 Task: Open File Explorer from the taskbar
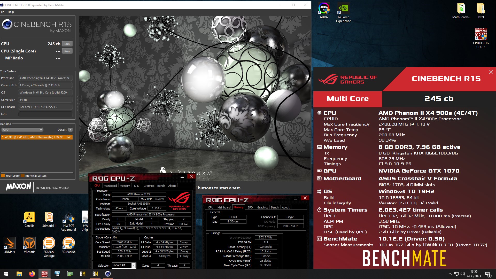pyautogui.click(x=19, y=274)
